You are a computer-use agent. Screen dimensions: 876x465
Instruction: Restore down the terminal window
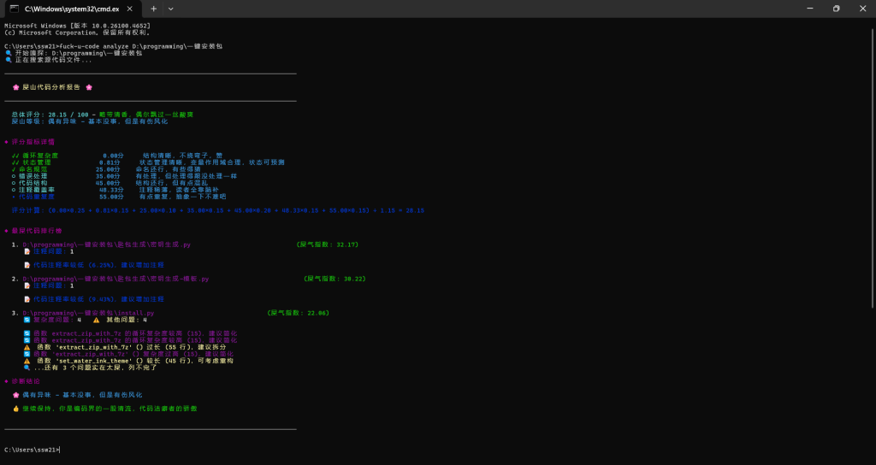pos(836,8)
